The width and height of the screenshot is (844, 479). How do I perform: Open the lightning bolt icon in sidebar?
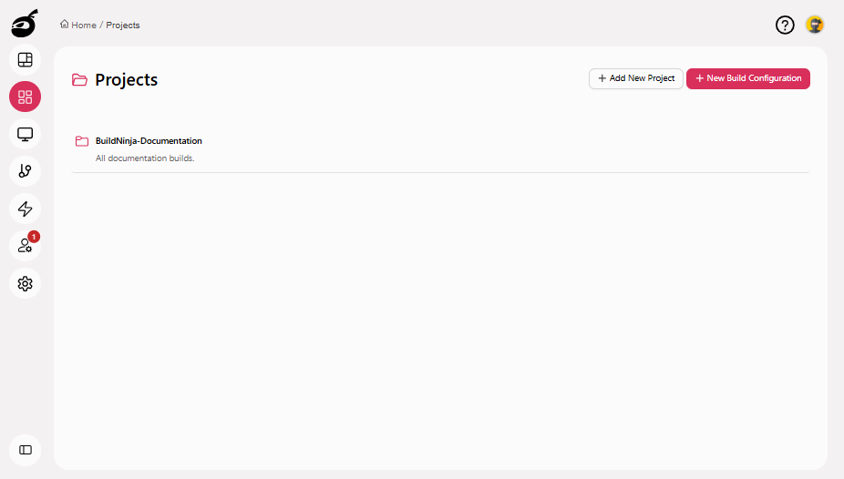26,209
